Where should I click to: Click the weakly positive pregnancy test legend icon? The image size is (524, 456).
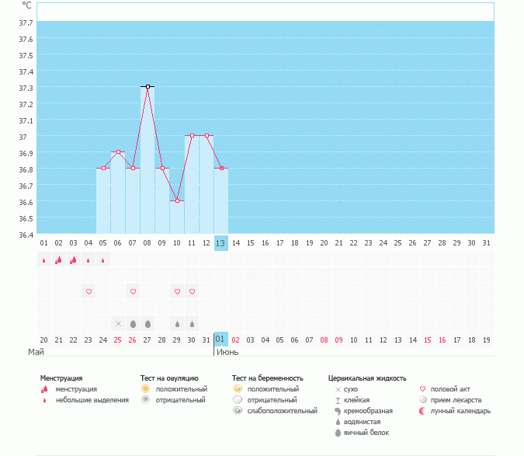237,410
